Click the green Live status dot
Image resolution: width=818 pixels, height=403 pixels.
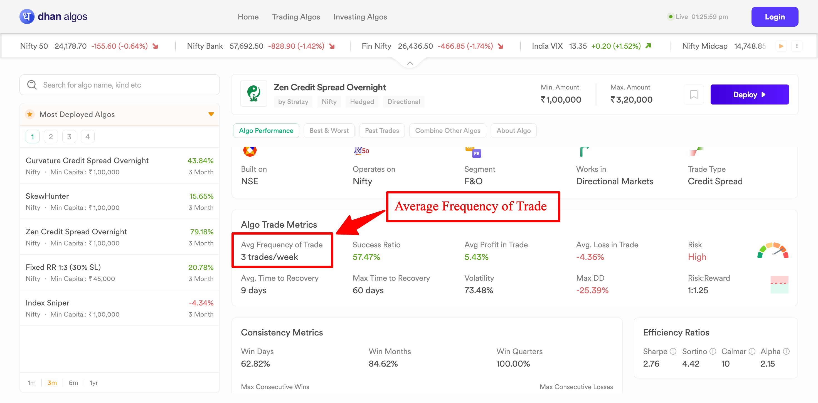point(671,16)
